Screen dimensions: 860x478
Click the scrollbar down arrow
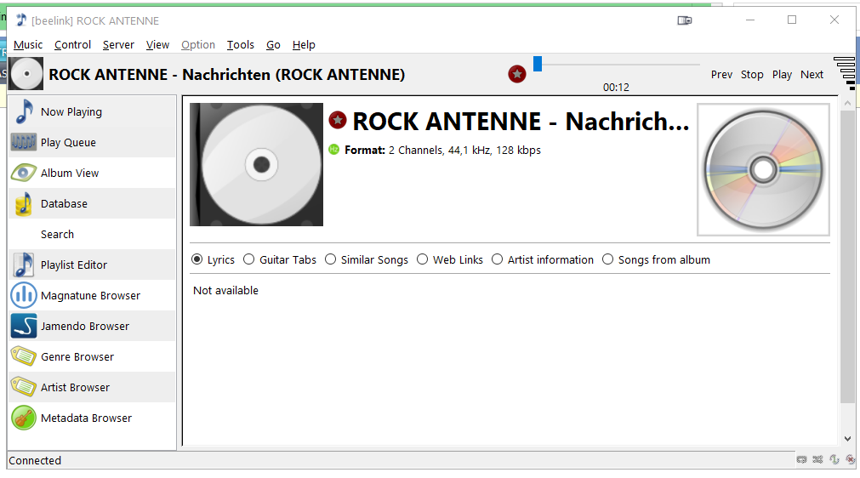tap(847, 439)
